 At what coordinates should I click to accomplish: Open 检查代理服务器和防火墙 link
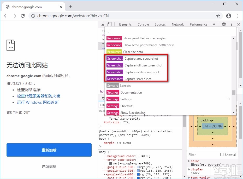38,96
